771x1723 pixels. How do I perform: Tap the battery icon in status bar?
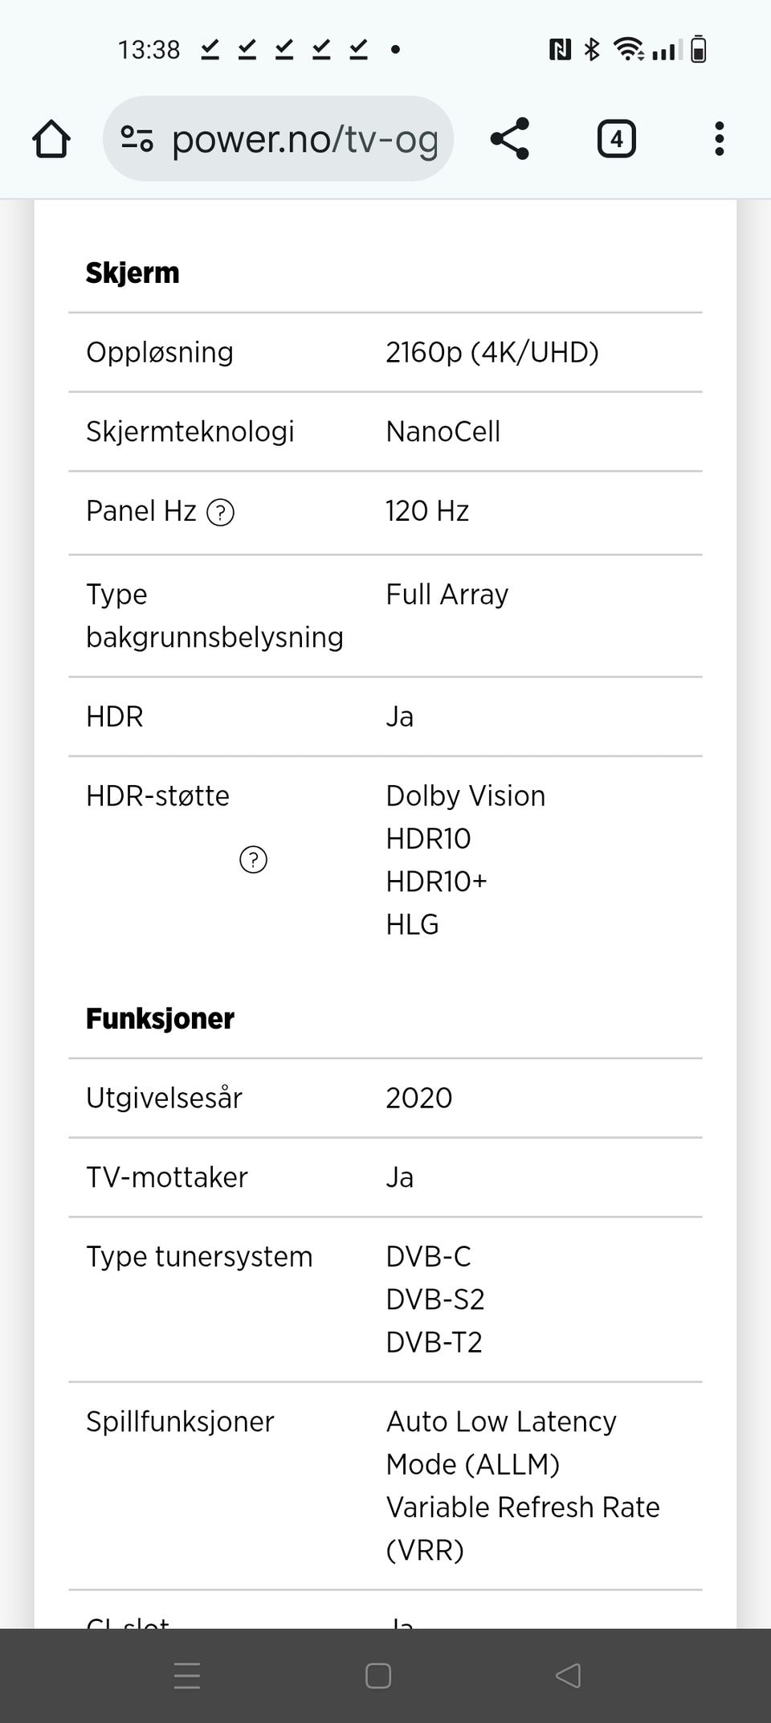(699, 50)
